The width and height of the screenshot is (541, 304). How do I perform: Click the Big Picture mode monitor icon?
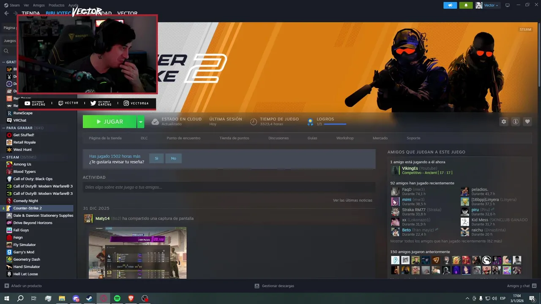click(x=508, y=5)
